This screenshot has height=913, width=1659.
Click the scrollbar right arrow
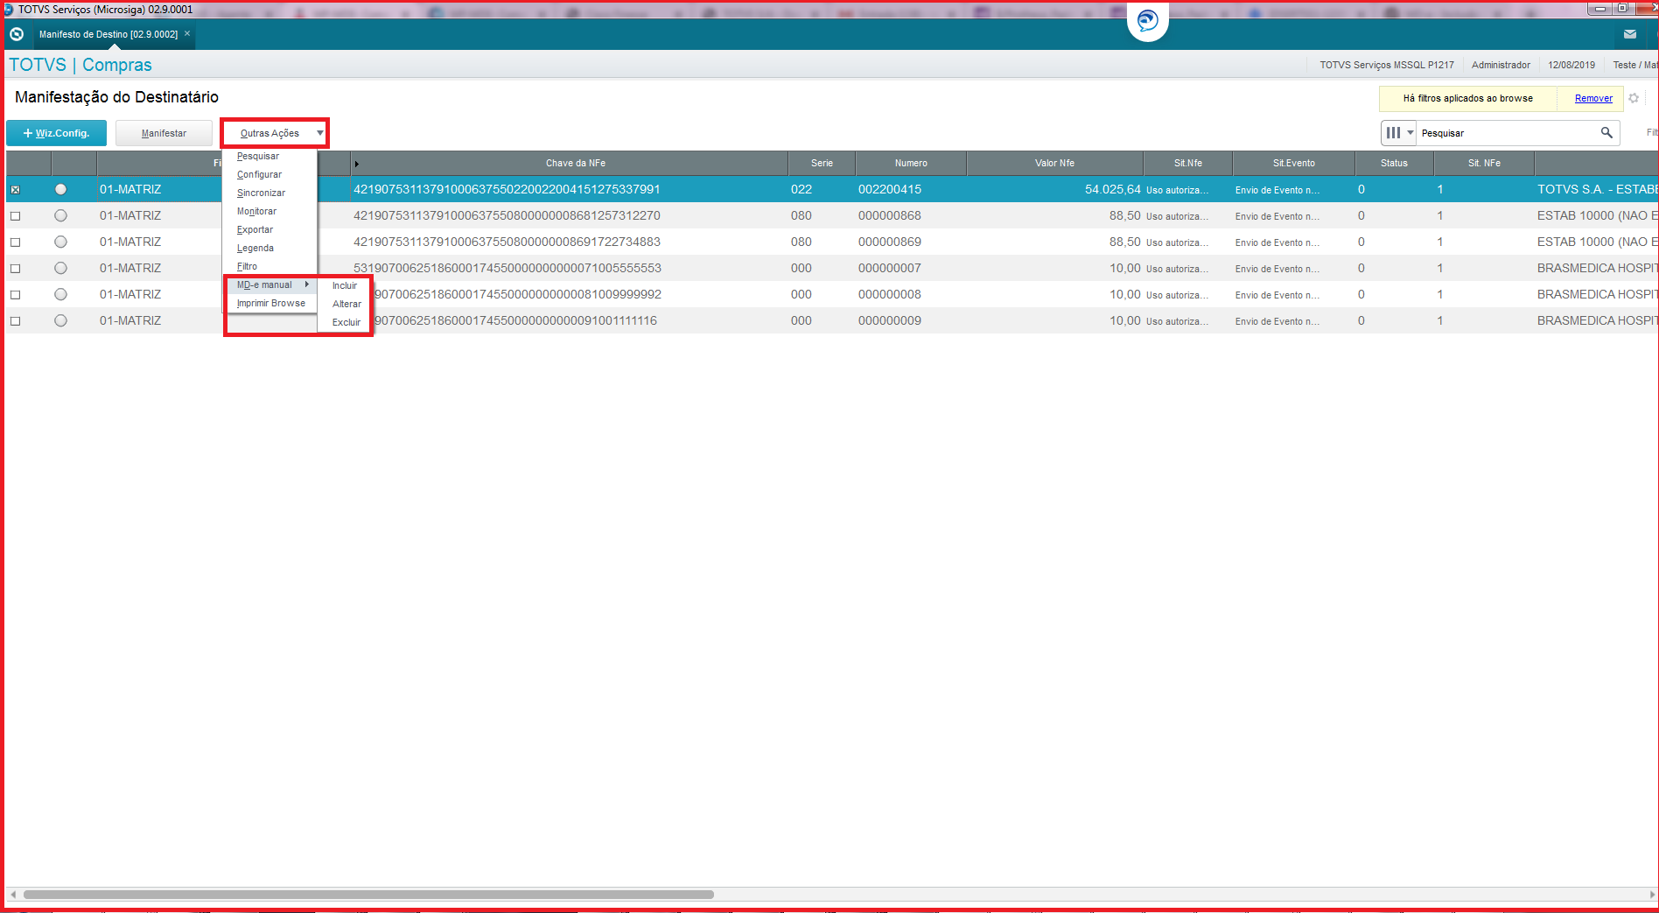[x=1651, y=895]
